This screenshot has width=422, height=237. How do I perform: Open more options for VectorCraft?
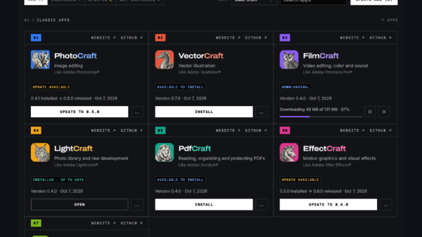tap(262, 112)
